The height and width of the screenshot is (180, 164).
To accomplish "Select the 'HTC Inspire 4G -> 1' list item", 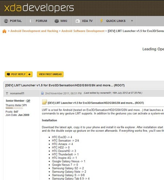I will [65, 158].
